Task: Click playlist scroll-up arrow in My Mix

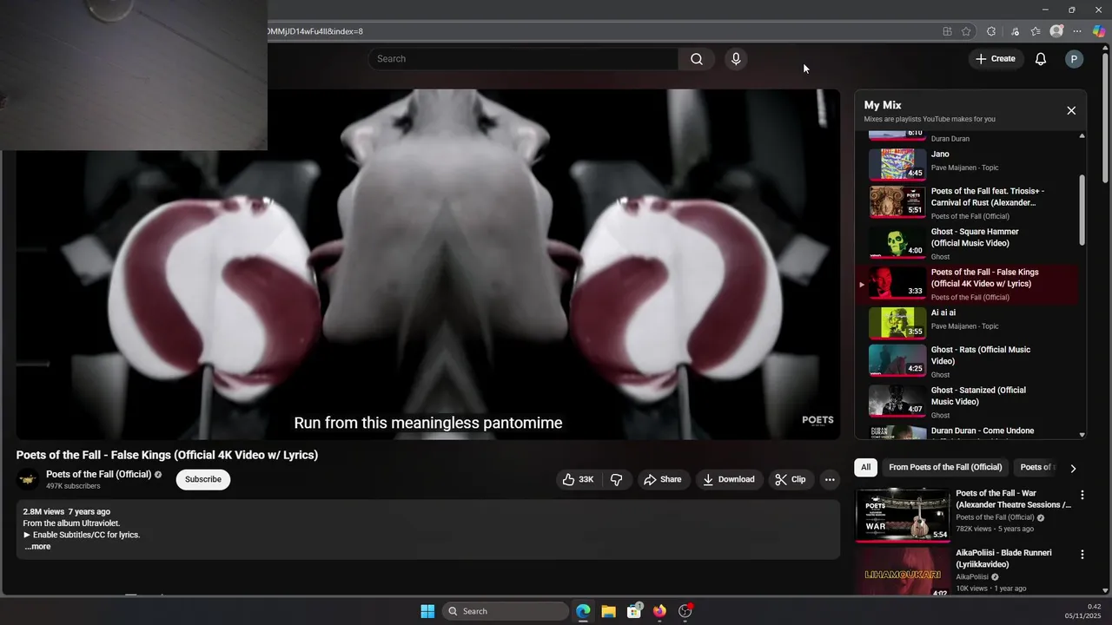Action: coord(1082,136)
